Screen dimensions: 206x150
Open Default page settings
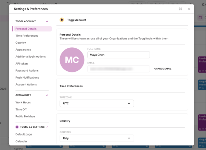pyautogui.click(x=24, y=134)
